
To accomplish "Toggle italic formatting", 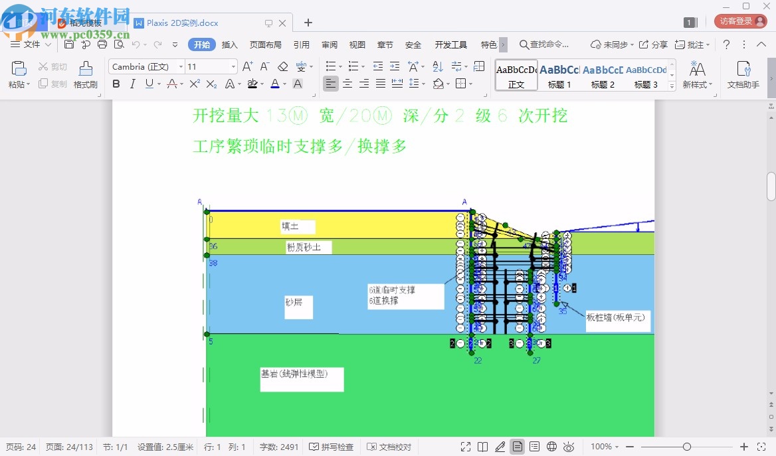I will [x=132, y=84].
